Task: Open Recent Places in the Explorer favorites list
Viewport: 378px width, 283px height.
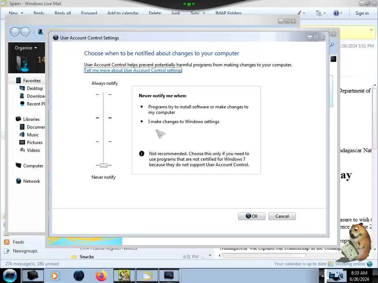Action: pyautogui.click(x=36, y=104)
